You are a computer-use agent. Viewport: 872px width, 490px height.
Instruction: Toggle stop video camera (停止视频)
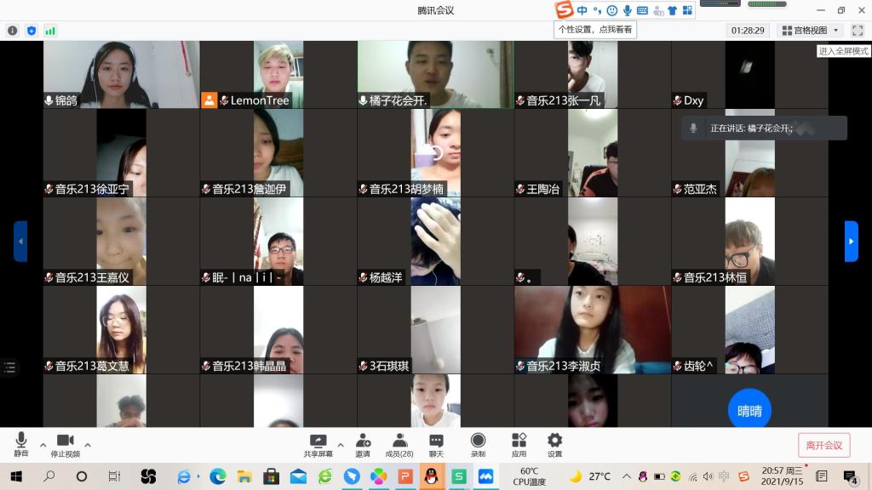click(65, 442)
